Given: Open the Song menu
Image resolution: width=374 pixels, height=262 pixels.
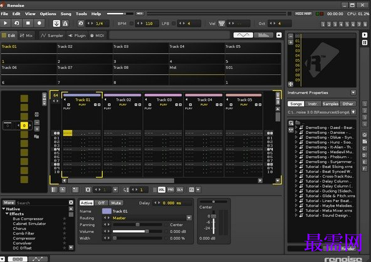Looking at the screenshot, I should tap(66, 14).
